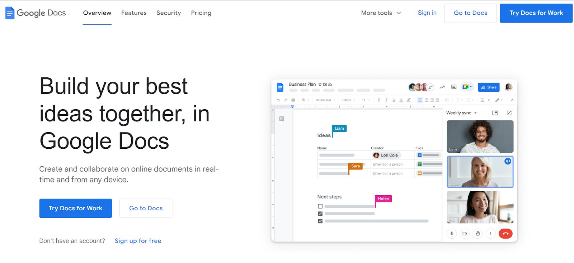The image size is (574, 263).
Task: Open the editing mode pencil dropdown
Action: (x=499, y=100)
